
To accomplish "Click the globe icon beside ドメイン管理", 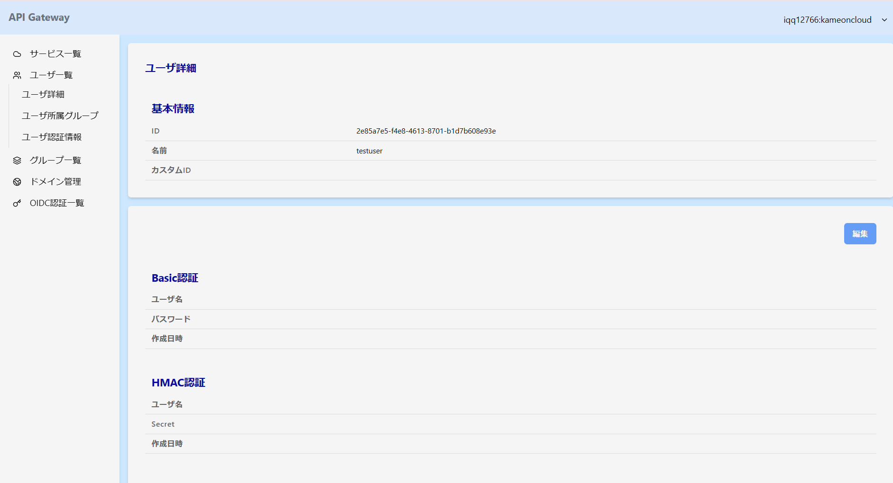I will point(17,182).
